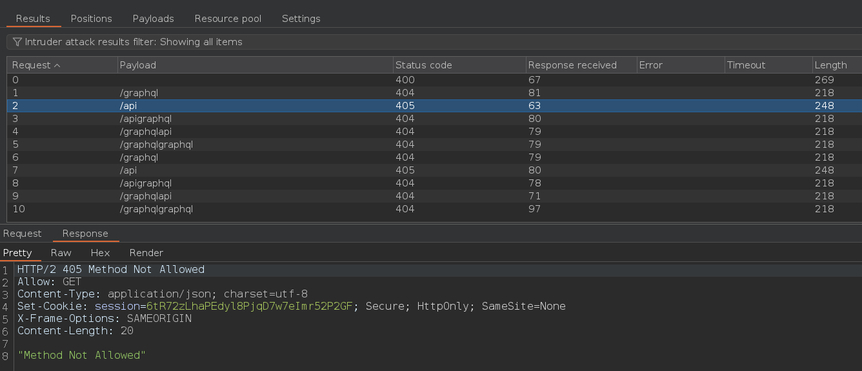The image size is (862, 371).
Task: Select request row 10 /graphqlgraphql
Action: [x=434, y=209]
